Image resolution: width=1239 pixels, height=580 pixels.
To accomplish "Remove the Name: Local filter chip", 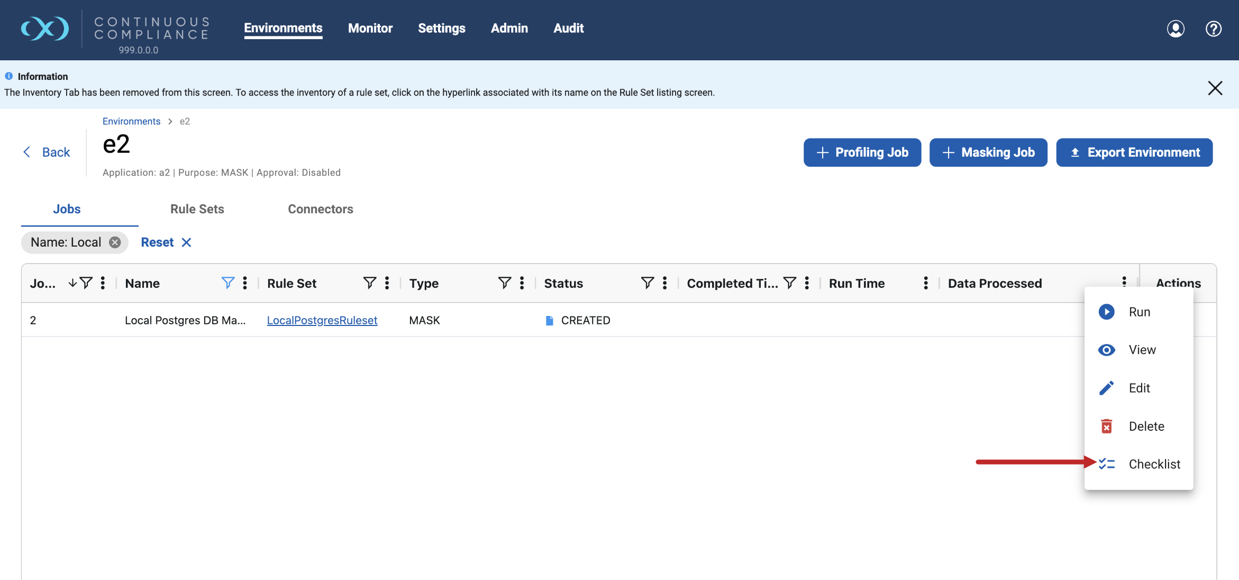I will 115,242.
